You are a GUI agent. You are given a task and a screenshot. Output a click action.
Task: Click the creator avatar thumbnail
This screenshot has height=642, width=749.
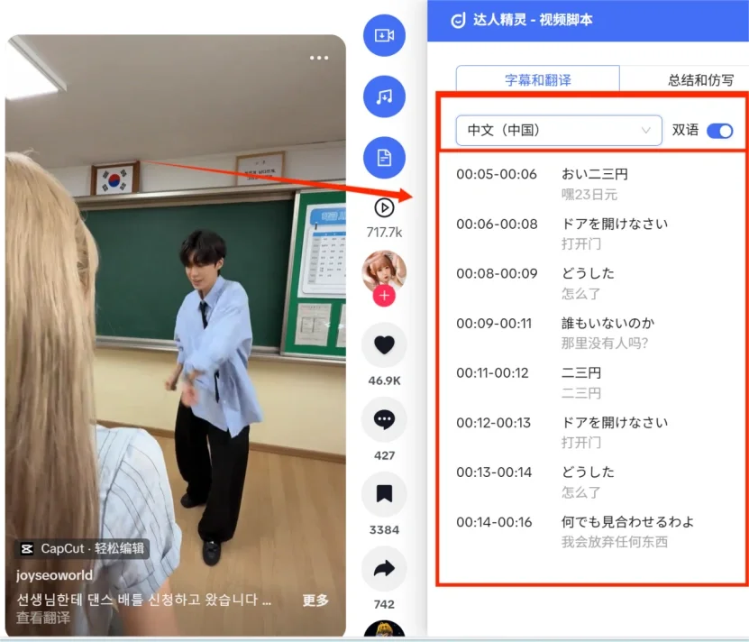[x=384, y=261]
